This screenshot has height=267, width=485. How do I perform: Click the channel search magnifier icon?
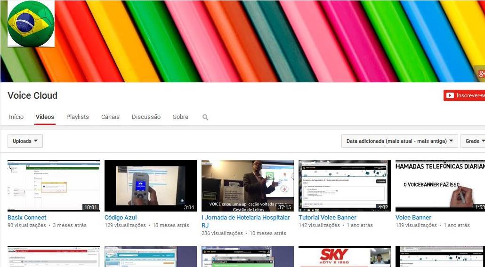tap(205, 117)
